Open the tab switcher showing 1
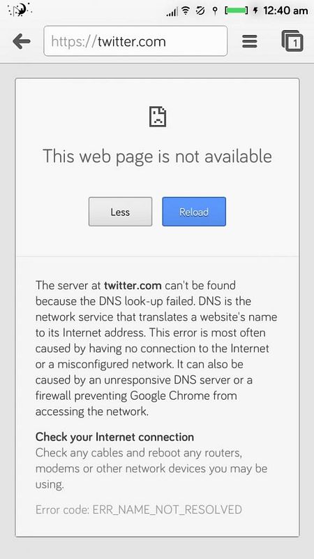The width and height of the screenshot is (314, 559). click(x=292, y=41)
